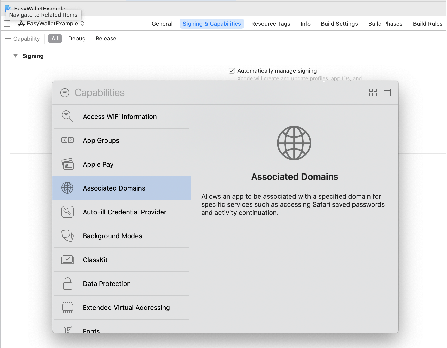Select the All configuration filter
The height and width of the screenshot is (348, 447).
click(x=55, y=38)
